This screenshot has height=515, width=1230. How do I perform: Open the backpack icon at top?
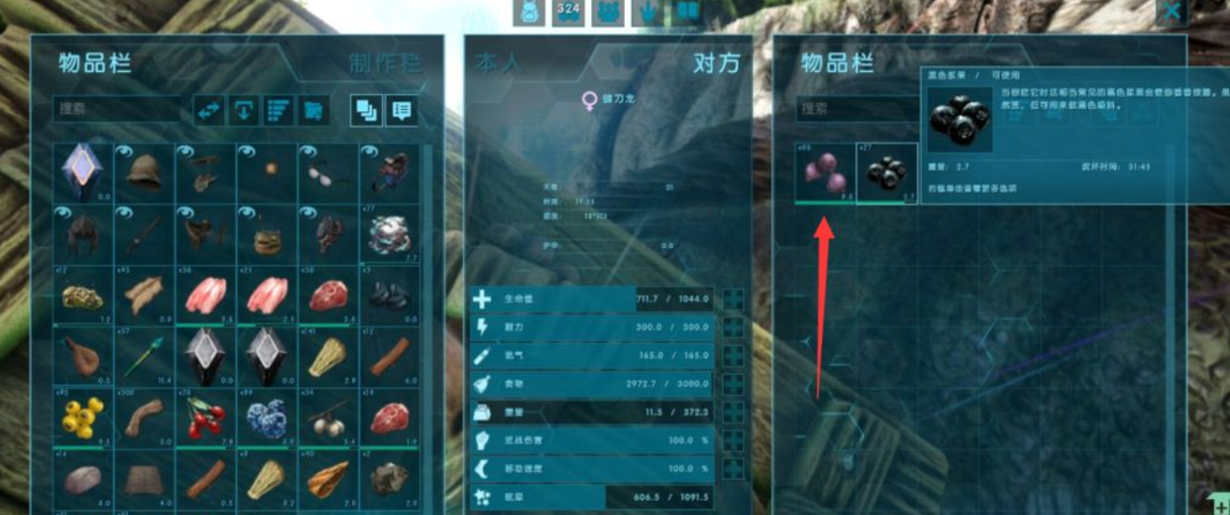tap(529, 12)
